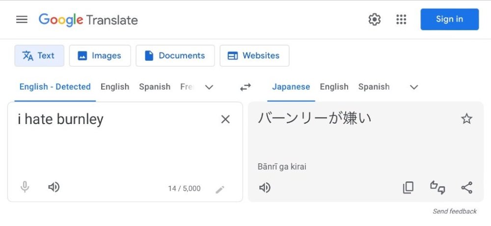The height and width of the screenshot is (226, 491).
Task: Open the main hamburger menu
Action: (22, 20)
